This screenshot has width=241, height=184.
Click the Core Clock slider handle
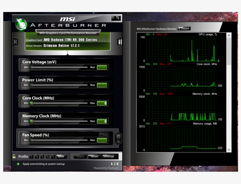tap(31, 103)
